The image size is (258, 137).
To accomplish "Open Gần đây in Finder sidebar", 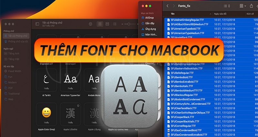I will [148, 23].
